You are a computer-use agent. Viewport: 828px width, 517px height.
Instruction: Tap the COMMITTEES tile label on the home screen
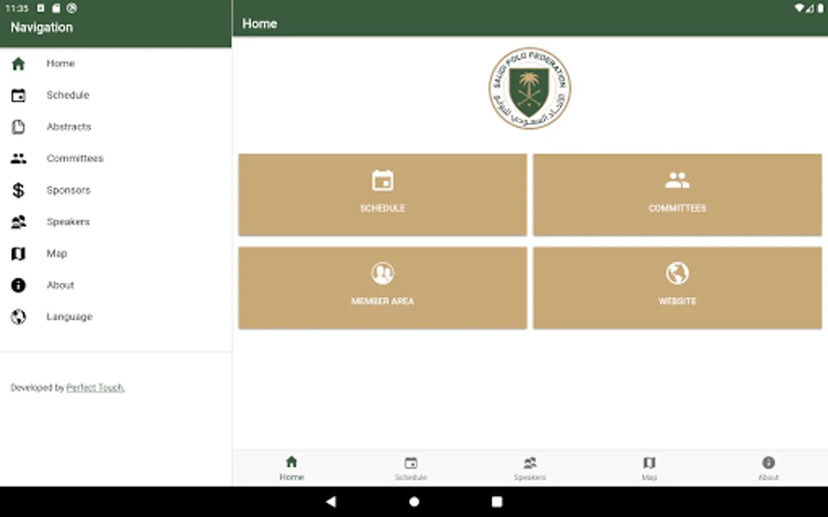[677, 208]
